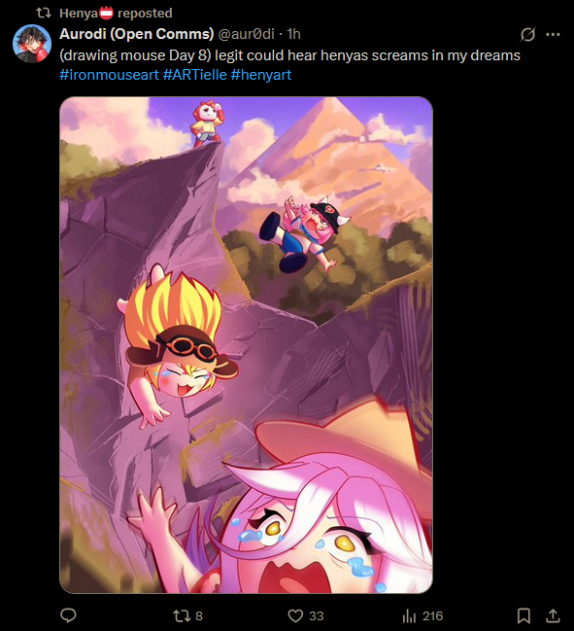Click the Grok slashed-circle icon
The height and width of the screenshot is (631, 574).
pos(527,35)
